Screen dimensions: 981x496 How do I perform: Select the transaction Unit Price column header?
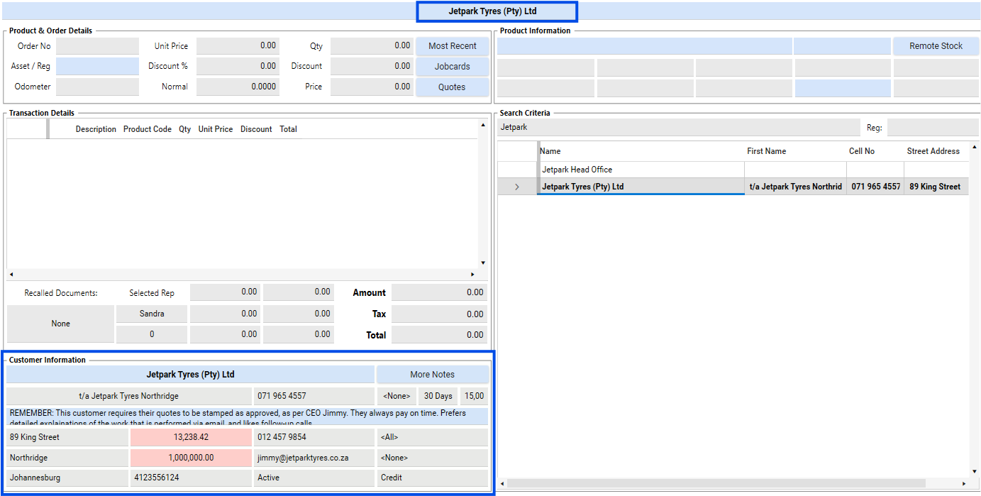216,129
